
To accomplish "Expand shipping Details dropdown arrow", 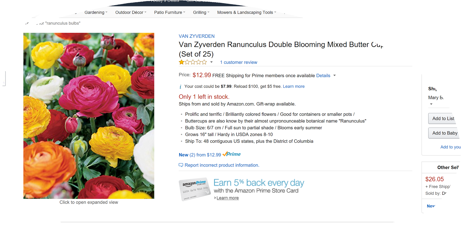I will pyautogui.click(x=335, y=76).
